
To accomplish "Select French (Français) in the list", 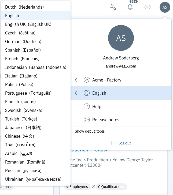I will [22, 59].
